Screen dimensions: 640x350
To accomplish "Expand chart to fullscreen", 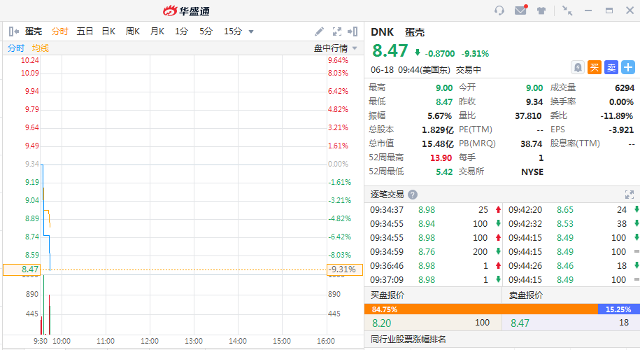I will (337, 31).
